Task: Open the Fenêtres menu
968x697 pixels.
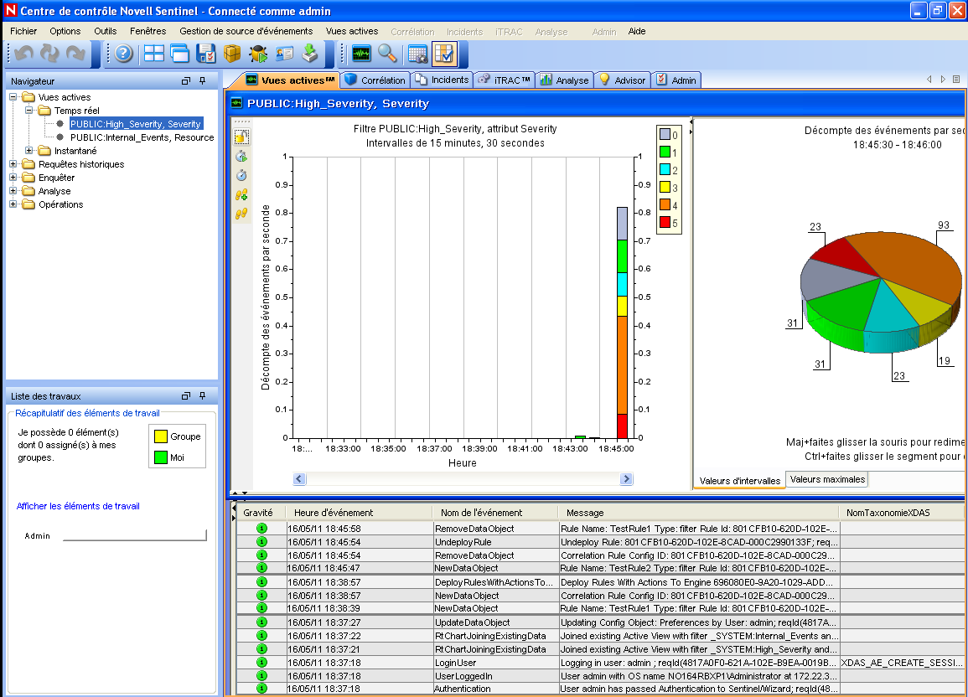Action: (x=148, y=31)
